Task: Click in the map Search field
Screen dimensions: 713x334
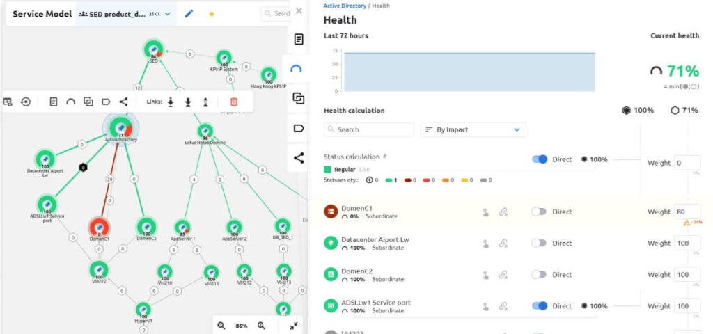Action: [276, 14]
